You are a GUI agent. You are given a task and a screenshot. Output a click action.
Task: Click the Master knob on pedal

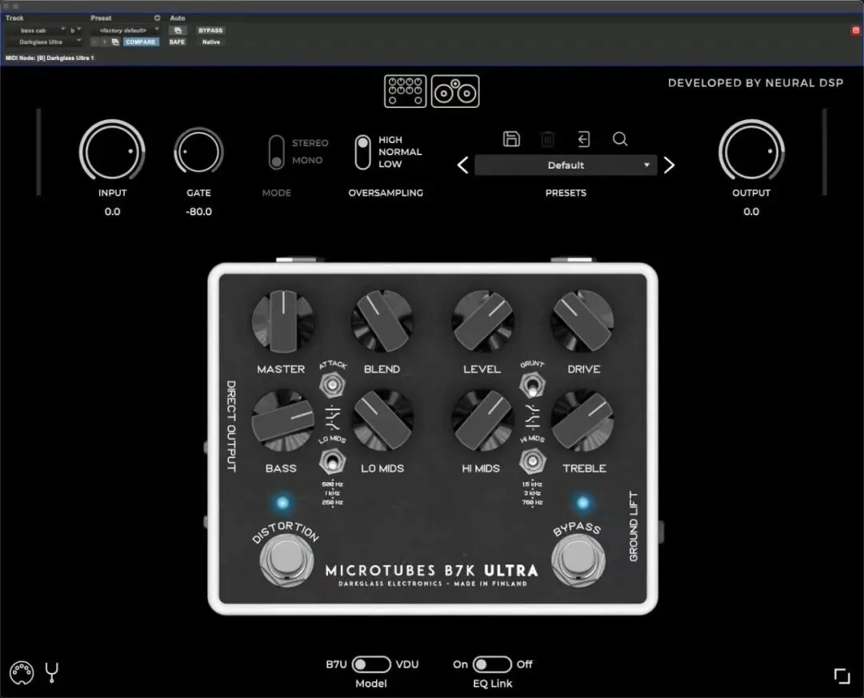[282, 322]
